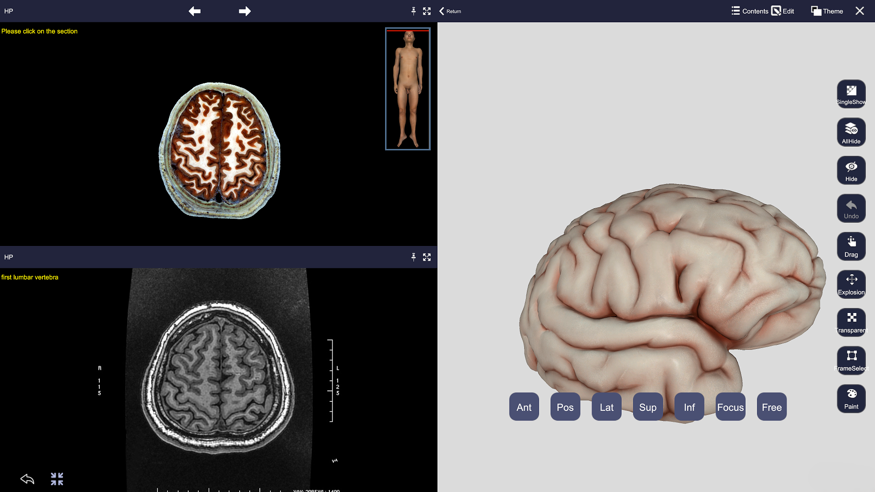Open the Theme switcher

point(826,11)
